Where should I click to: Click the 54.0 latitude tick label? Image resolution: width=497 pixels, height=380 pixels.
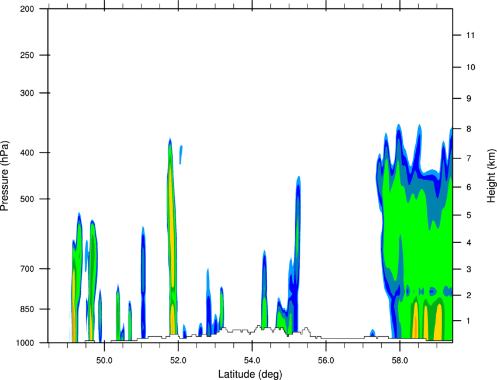[x=252, y=361]
